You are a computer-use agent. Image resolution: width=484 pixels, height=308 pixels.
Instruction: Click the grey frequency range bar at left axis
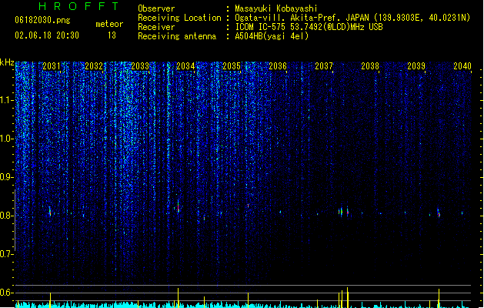(15, 220)
